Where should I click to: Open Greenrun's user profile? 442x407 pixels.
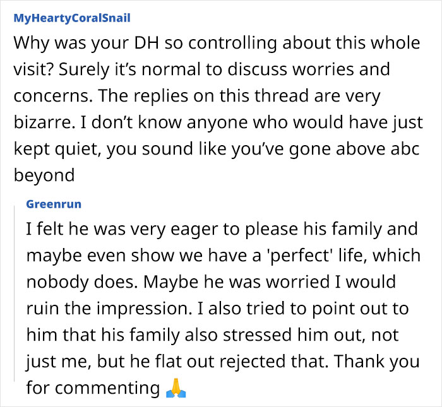54,204
